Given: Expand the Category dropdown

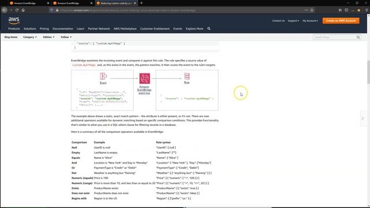Looking at the screenshot, I should click(29, 37).
